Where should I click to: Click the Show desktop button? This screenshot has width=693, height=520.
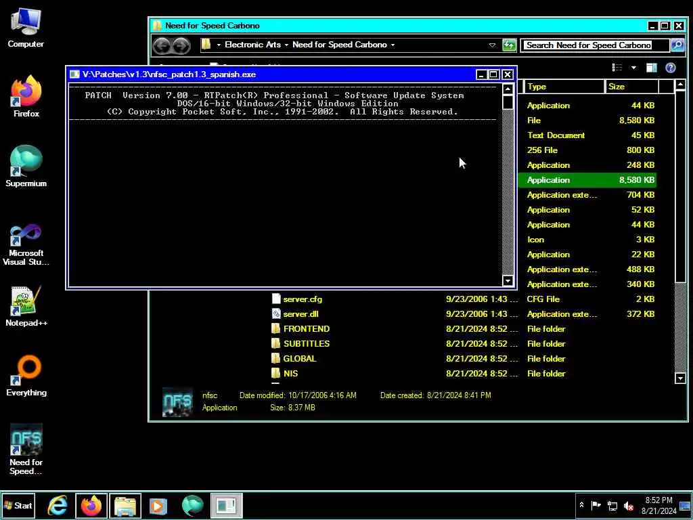pos(686,505)
